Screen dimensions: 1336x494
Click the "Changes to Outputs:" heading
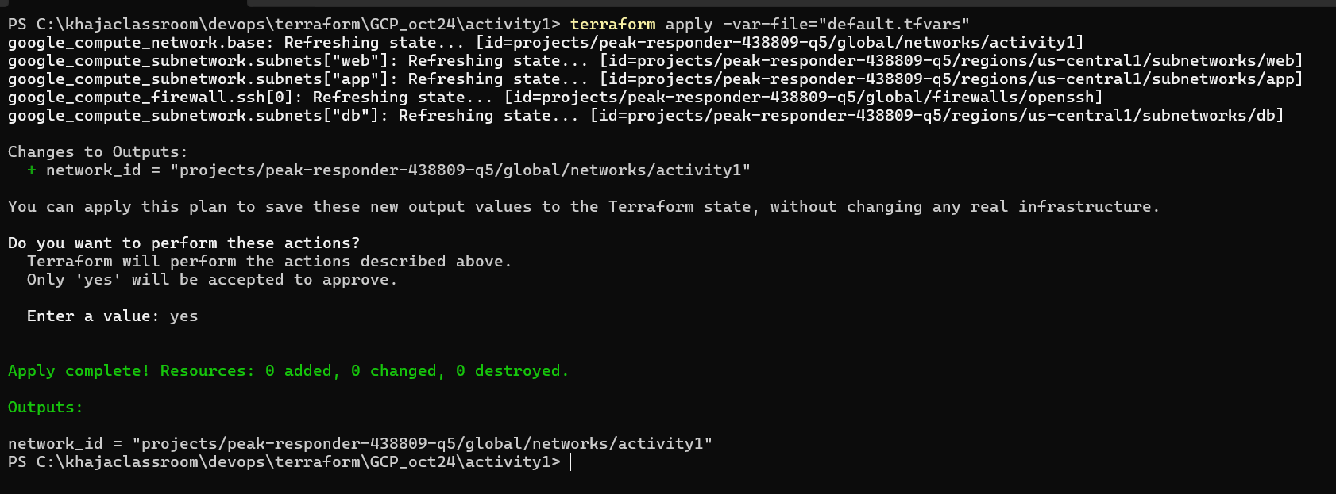click(x=98, y=152)
